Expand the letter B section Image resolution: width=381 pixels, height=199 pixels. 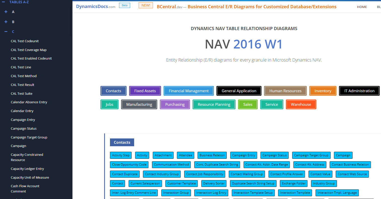tap(6, 22)
